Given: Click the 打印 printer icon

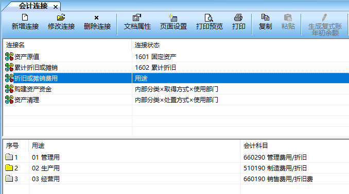Looking at the screenshot, I should 238,17.
